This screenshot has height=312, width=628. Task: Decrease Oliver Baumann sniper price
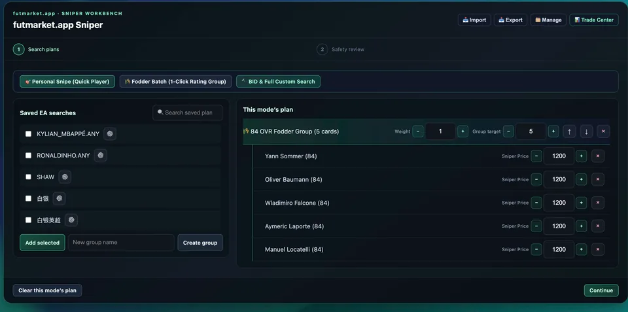coord(536,179)
